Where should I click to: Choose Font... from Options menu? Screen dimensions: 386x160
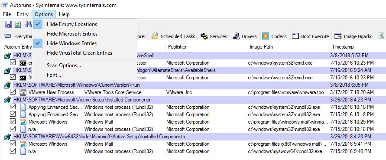tap(84, 75)
